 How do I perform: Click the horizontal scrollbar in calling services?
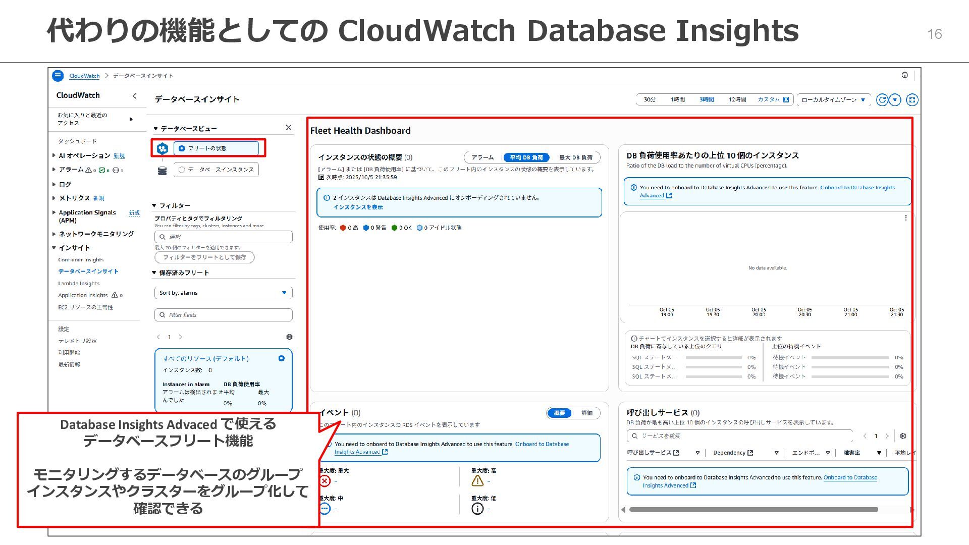click(x=753, y=510)
